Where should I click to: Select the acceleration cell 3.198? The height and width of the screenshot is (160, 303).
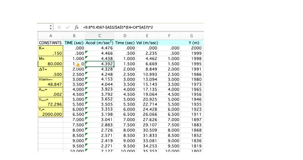coord(100,114)
